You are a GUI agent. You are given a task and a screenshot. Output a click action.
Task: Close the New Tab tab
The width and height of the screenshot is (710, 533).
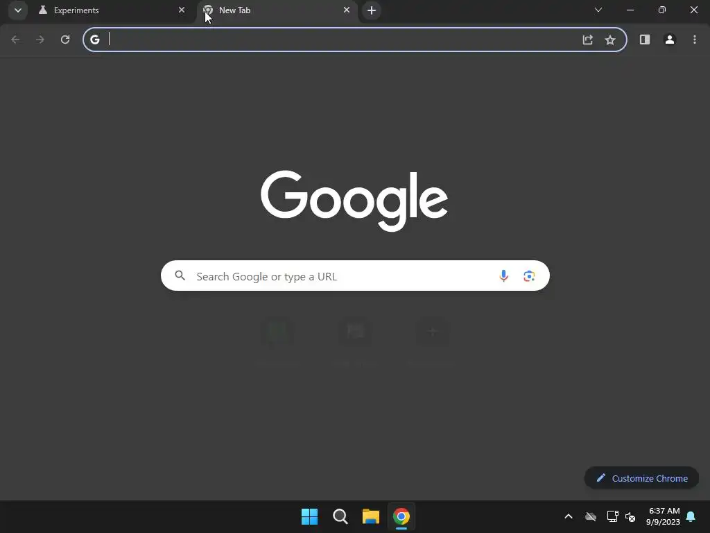[347, 10]
